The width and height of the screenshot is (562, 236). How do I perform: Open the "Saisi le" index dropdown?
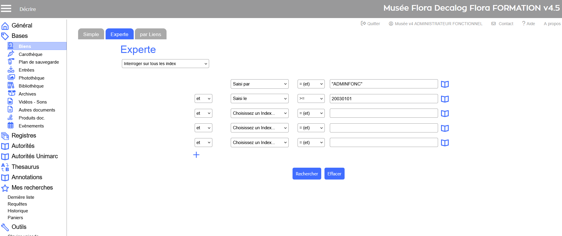[x=259, y=98]
